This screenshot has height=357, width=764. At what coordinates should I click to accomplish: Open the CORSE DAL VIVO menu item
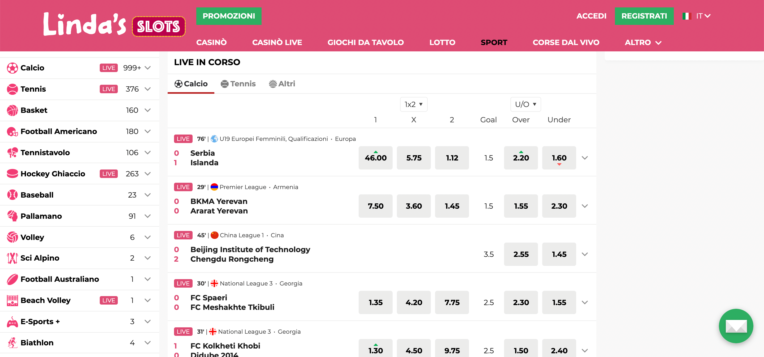pyautogui.click(x=566, y=43)
